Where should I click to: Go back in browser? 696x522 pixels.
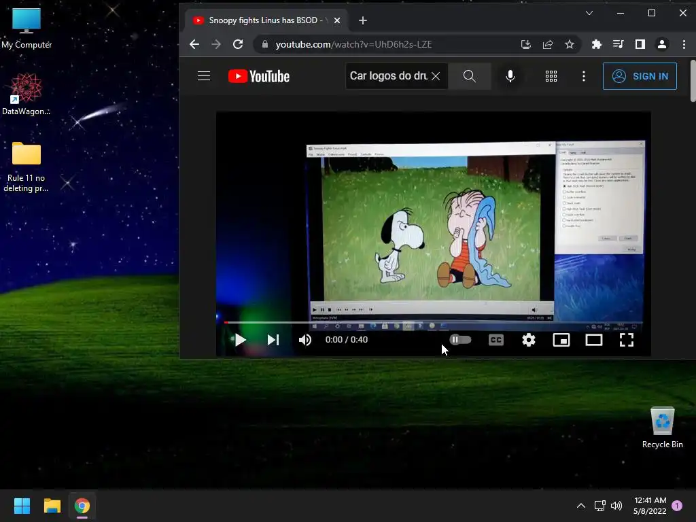194,44
